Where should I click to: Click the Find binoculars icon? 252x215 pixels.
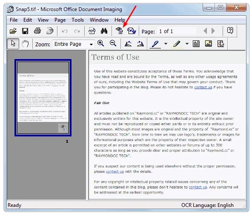[x=104, y=31]
